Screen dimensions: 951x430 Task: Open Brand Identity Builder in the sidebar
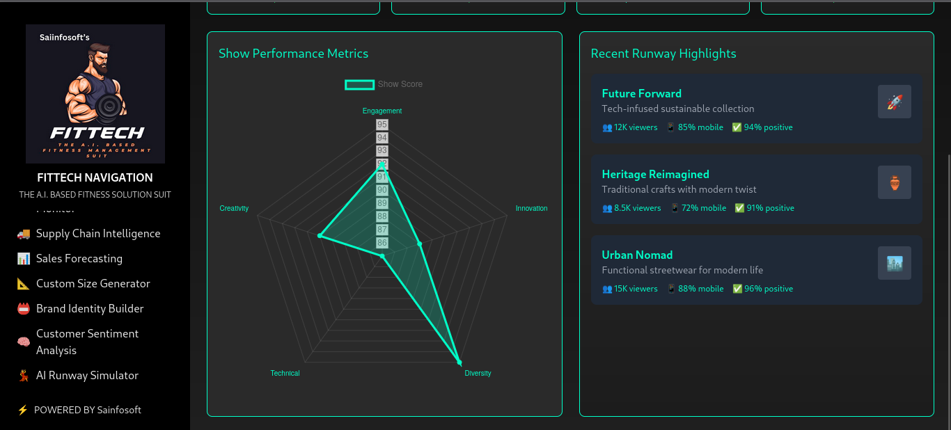coord(90,309)
